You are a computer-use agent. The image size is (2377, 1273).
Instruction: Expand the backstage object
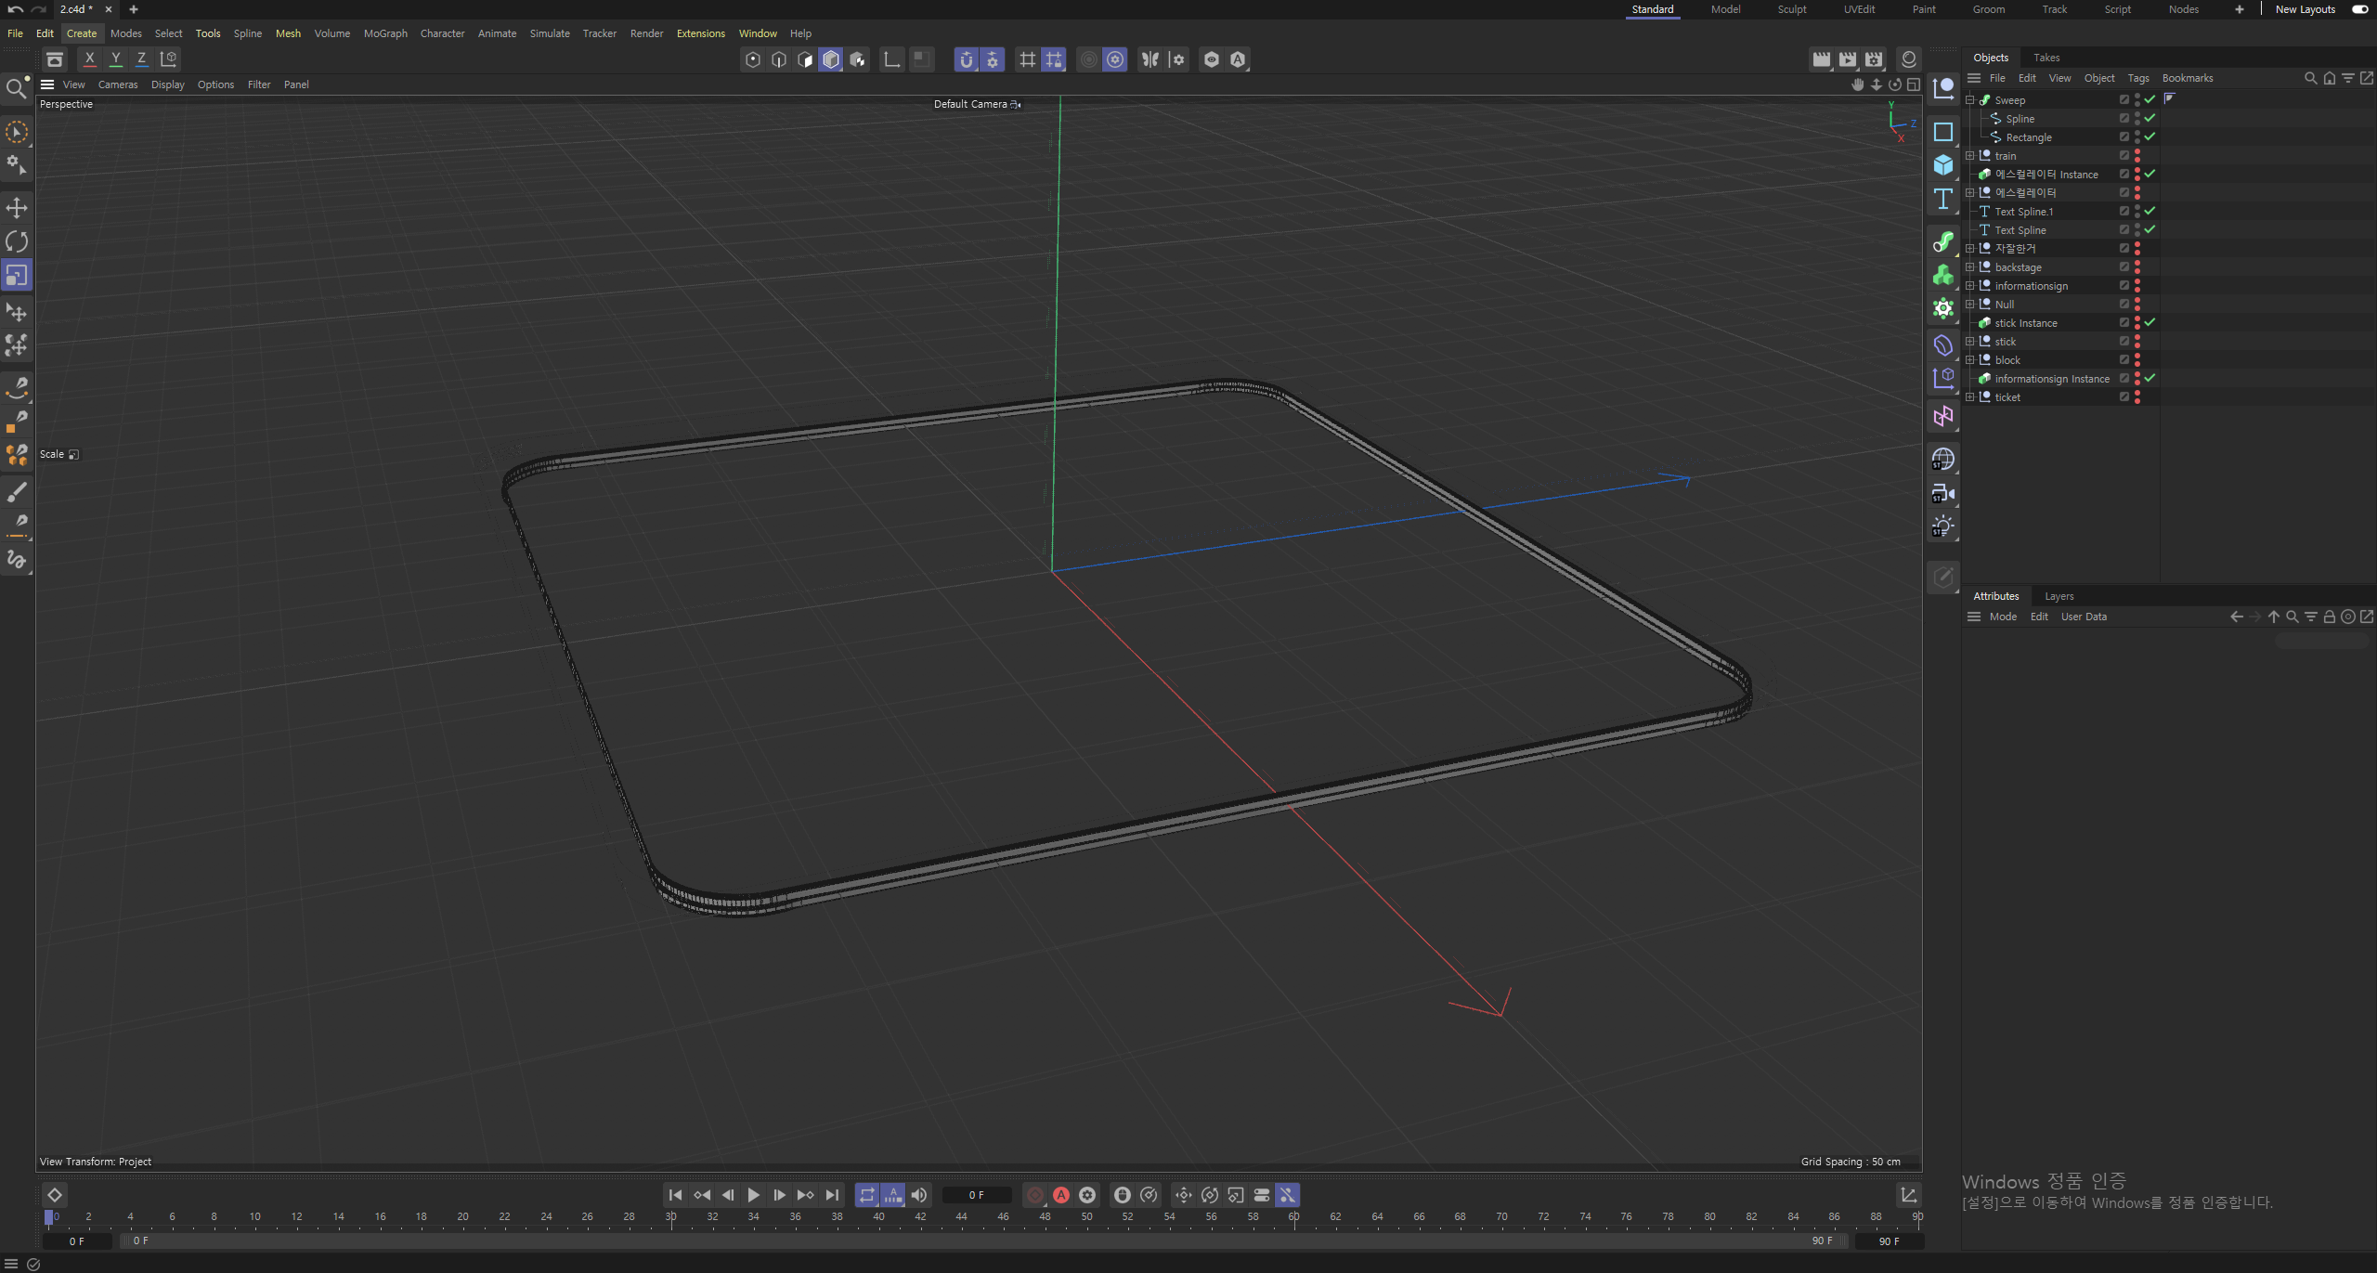click(1969, 266)
